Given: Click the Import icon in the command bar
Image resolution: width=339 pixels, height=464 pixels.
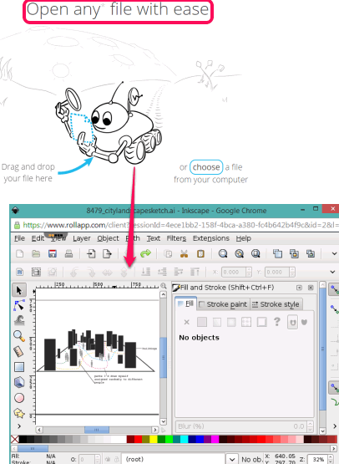Looking at the screenshot, I should pyautogui.click(x=91, y=253).
